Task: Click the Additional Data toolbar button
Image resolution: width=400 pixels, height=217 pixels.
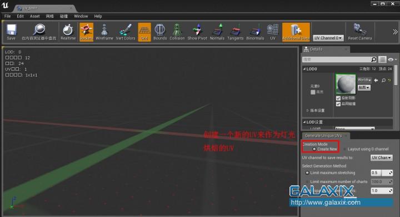Action: point(296,32)
